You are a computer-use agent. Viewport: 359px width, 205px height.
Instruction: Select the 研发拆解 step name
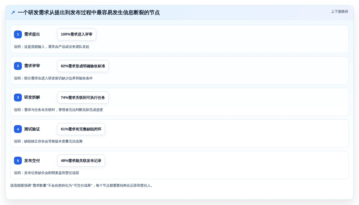pos(32,98)
